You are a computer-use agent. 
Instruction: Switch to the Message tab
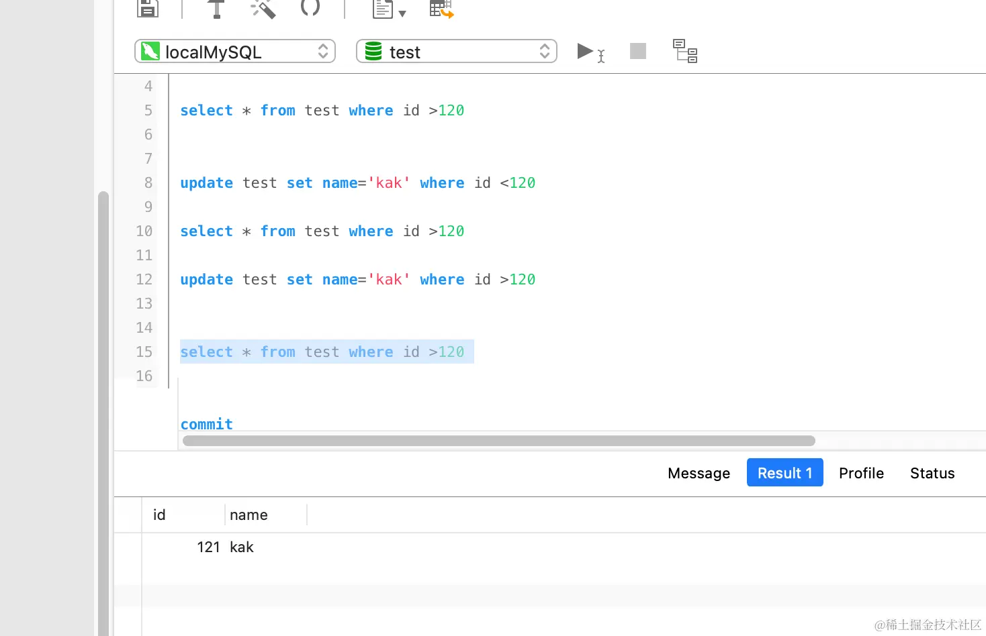click(699, 473)
